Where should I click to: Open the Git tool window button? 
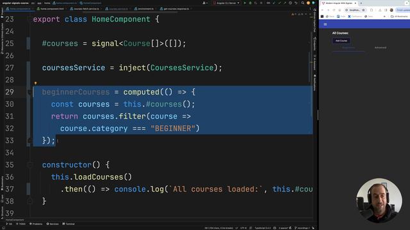click(x=9, y=224)
